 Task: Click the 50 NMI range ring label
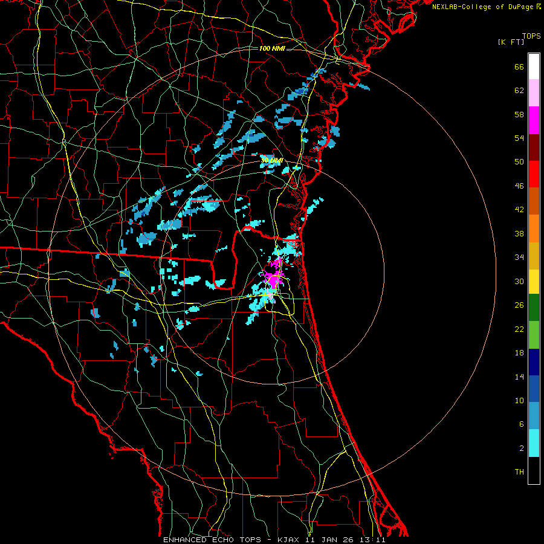271,160
